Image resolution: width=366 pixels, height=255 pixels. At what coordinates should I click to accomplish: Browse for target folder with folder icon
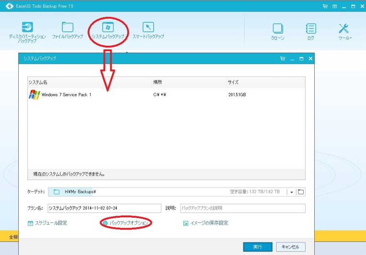[301, 192]
